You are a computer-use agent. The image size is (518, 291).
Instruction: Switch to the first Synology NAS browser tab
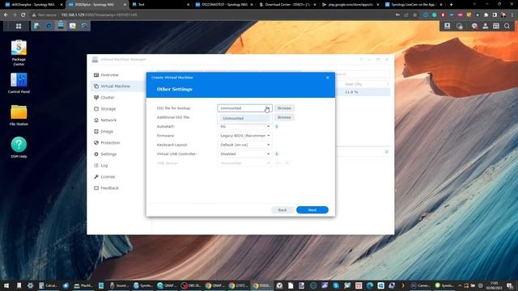pos(33,5)
